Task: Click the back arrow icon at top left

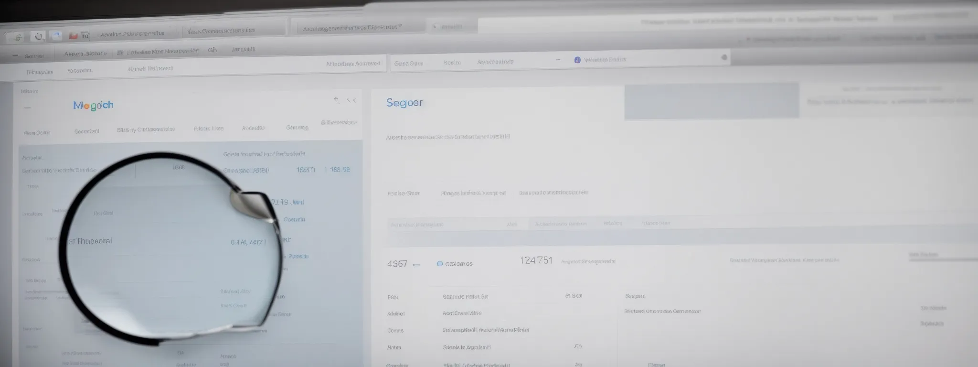Action: [x=18, y=37]
